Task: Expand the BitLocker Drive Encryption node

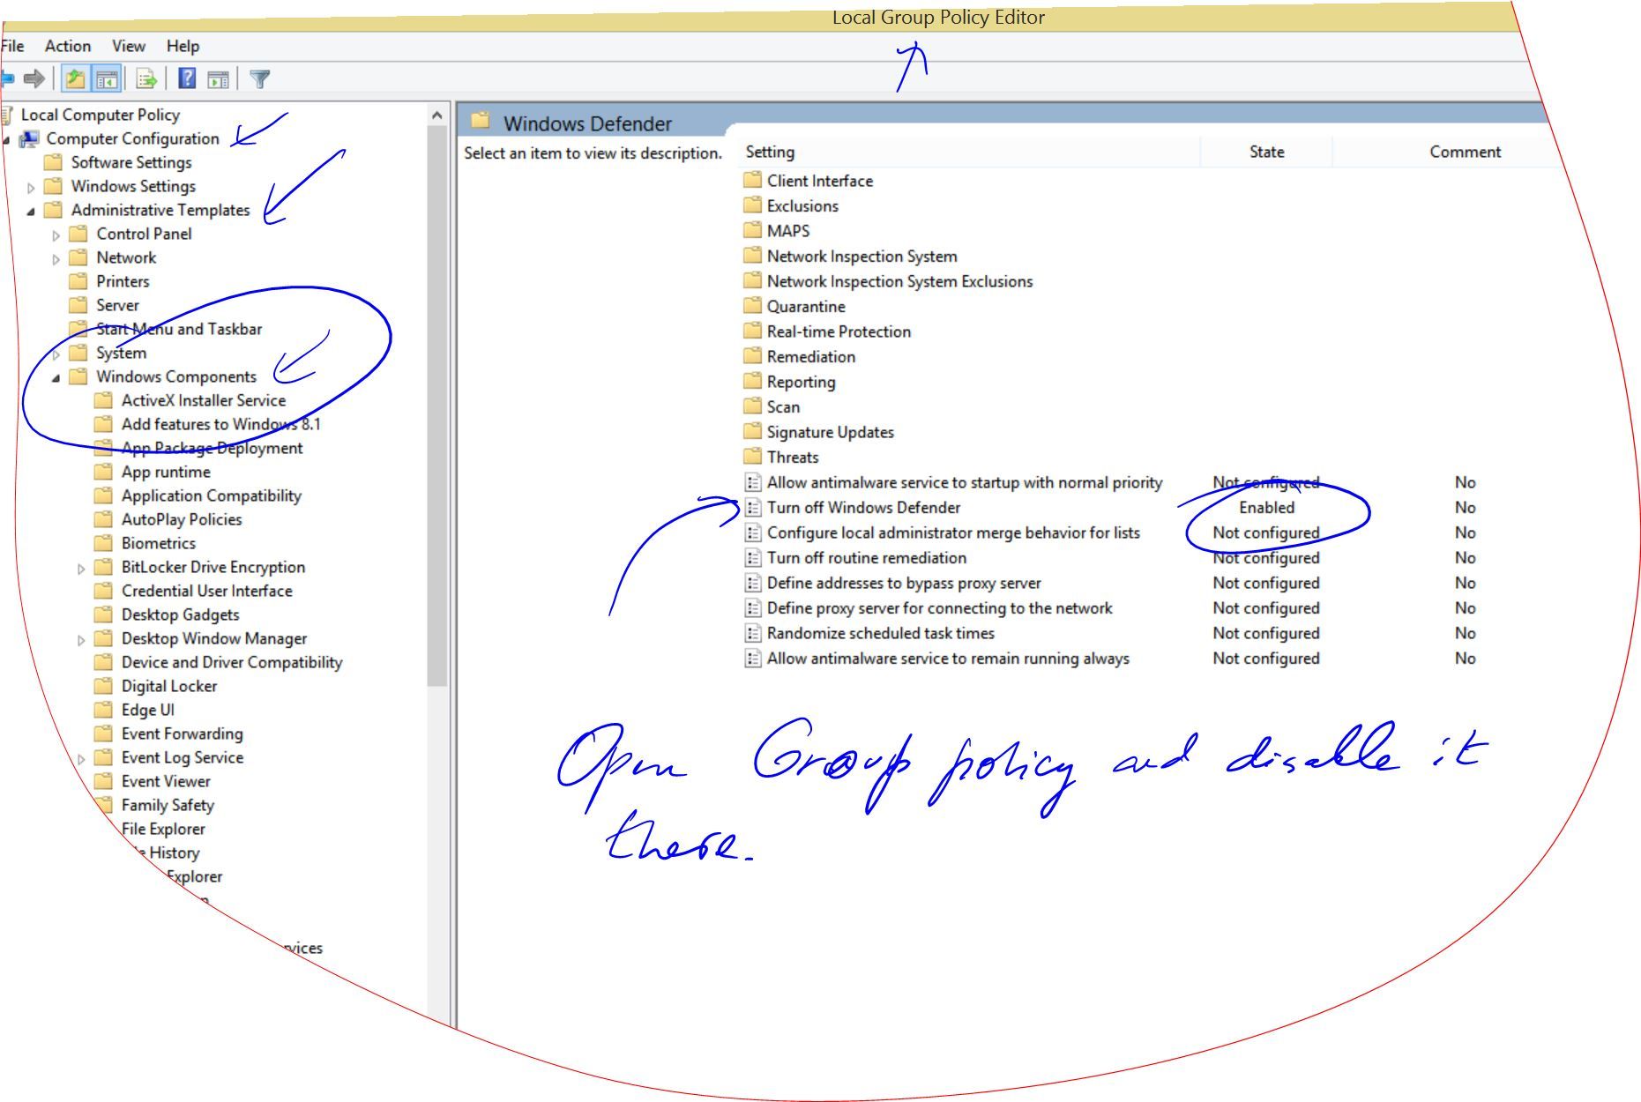Action: (x=81, y=568)
